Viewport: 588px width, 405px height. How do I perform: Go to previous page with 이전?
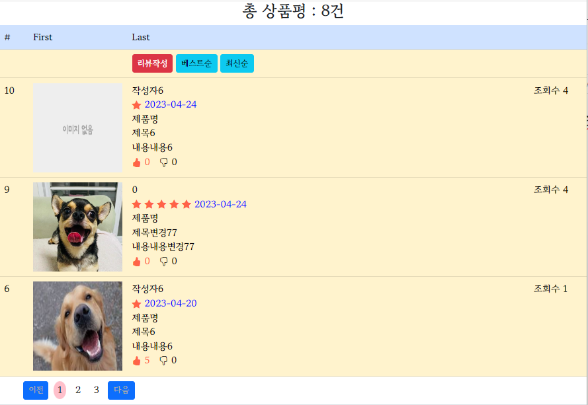[x=36, y=390]
